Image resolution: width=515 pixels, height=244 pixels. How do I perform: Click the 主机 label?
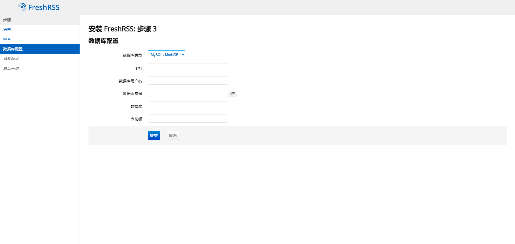[138, 69]
